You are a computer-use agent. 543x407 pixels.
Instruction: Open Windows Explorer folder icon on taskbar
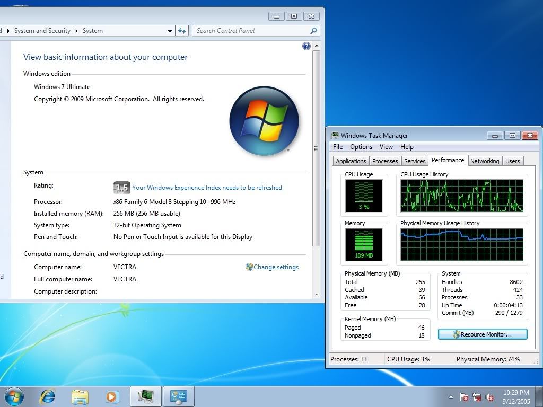click(80, 396)
